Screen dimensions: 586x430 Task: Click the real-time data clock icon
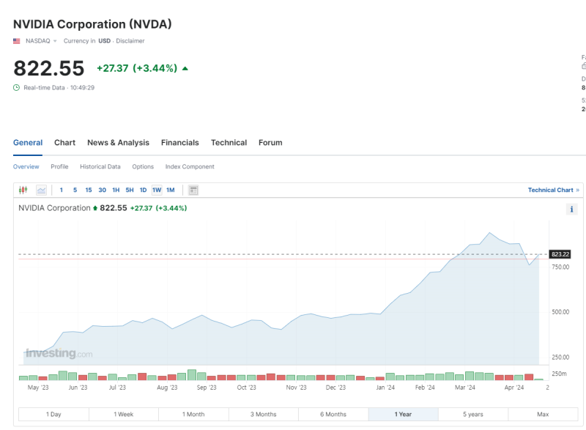point(16,88)
